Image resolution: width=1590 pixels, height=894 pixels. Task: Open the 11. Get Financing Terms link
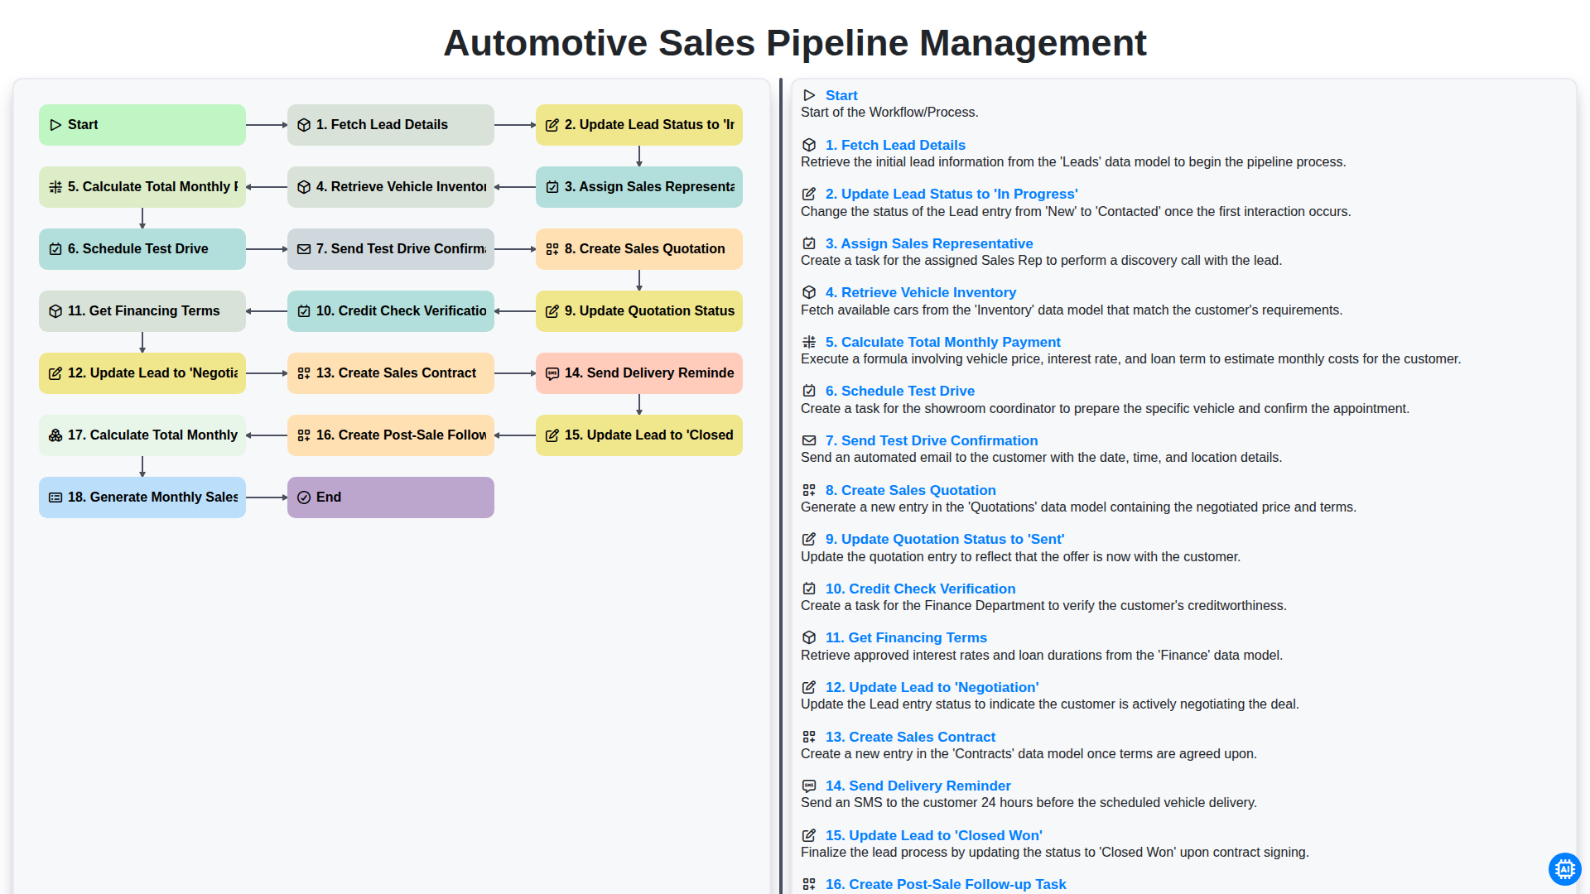[x=906, y=637]
